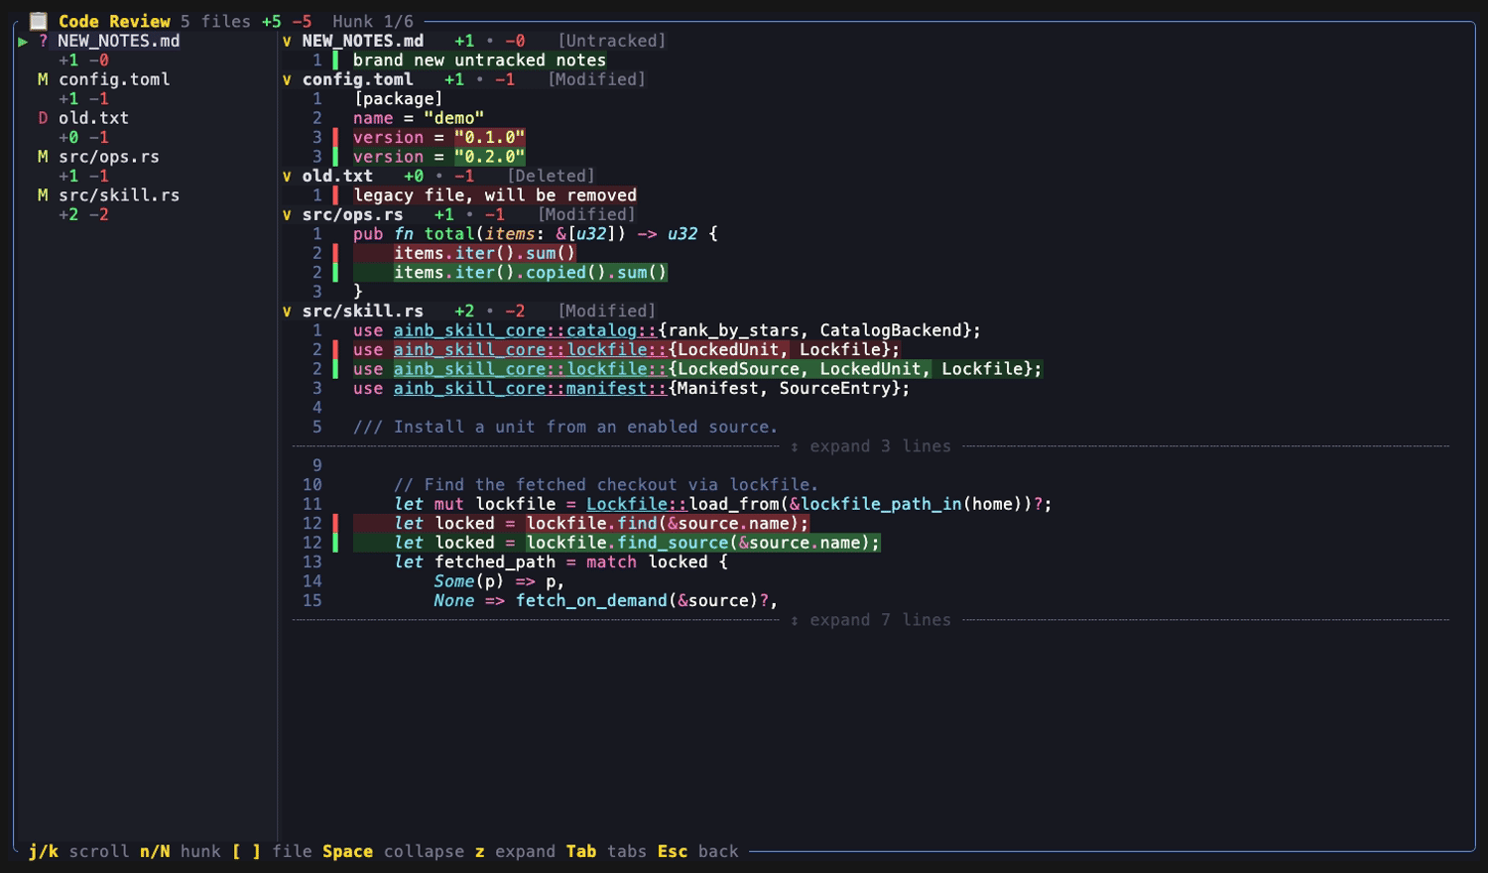
Task: Click the comment 'Install a unit from an enabled source'
Action: click(x=565, y=427)
